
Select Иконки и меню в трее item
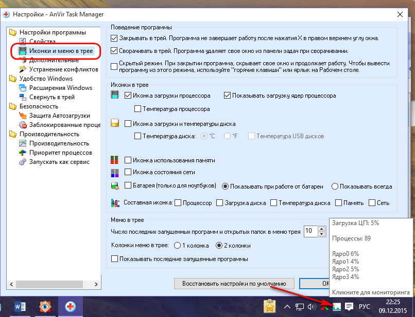(x=61, y=51)
